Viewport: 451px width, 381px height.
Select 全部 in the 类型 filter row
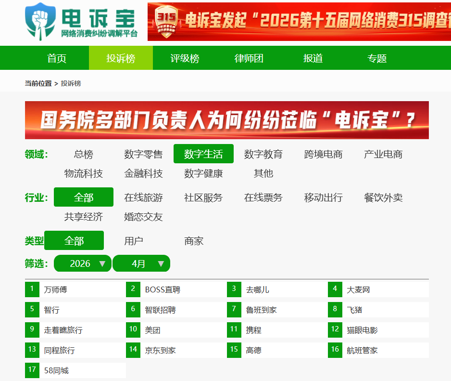click(74, 240)
